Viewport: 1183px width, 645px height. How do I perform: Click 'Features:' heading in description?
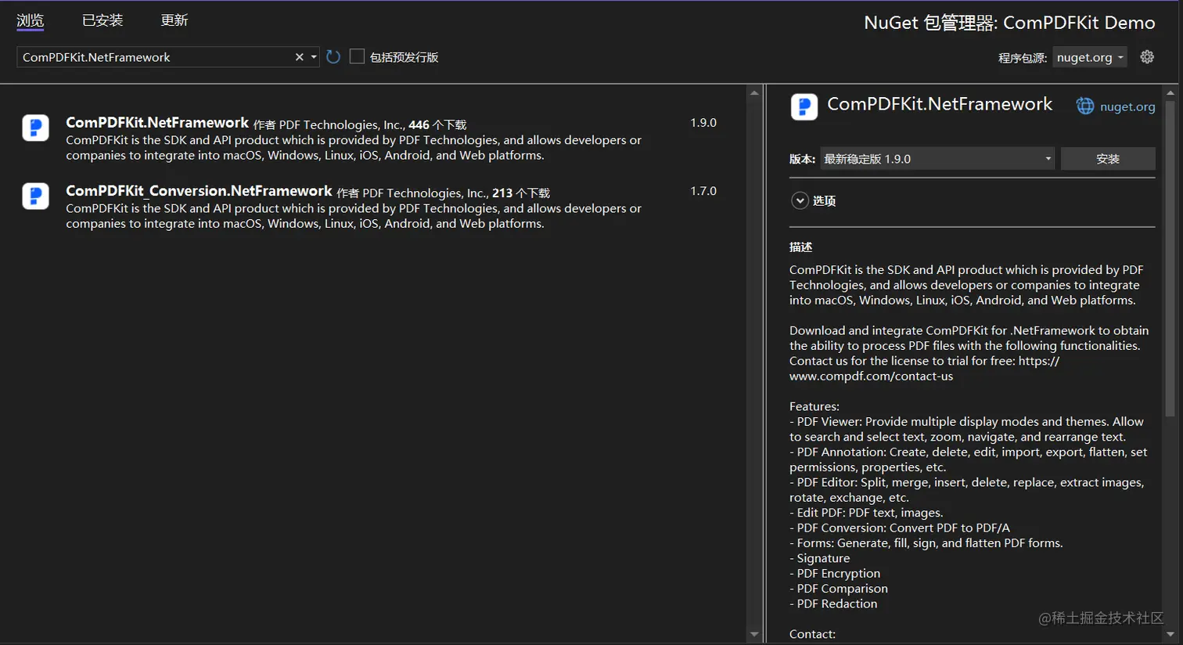(814, 406)
